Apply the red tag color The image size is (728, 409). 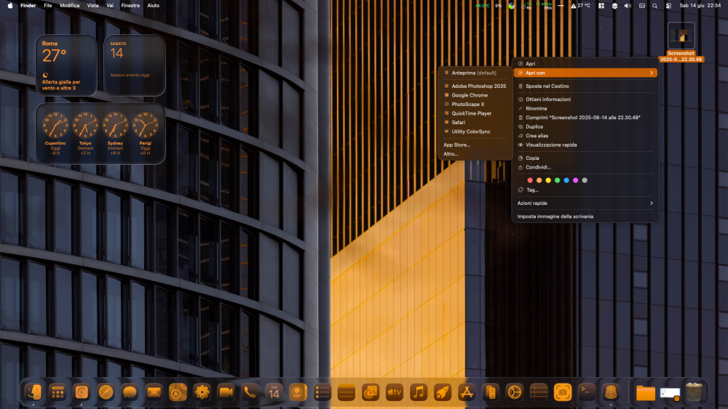click(x=530, y=180)
